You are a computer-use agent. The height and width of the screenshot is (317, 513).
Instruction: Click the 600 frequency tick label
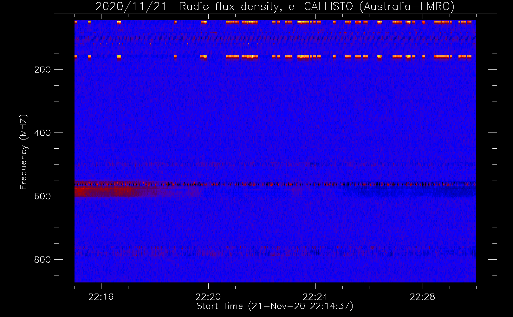pyautogui.click(x=42, y=197)
